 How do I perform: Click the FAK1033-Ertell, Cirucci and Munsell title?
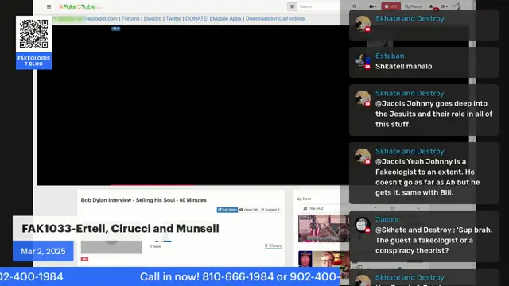click(120, 228)
